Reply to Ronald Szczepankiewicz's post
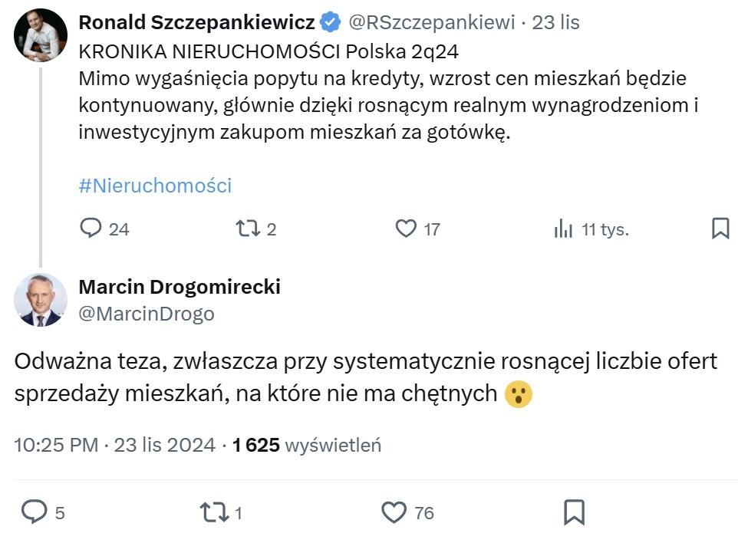Screen dimensions: 738x543 click(x=91, y=228)
